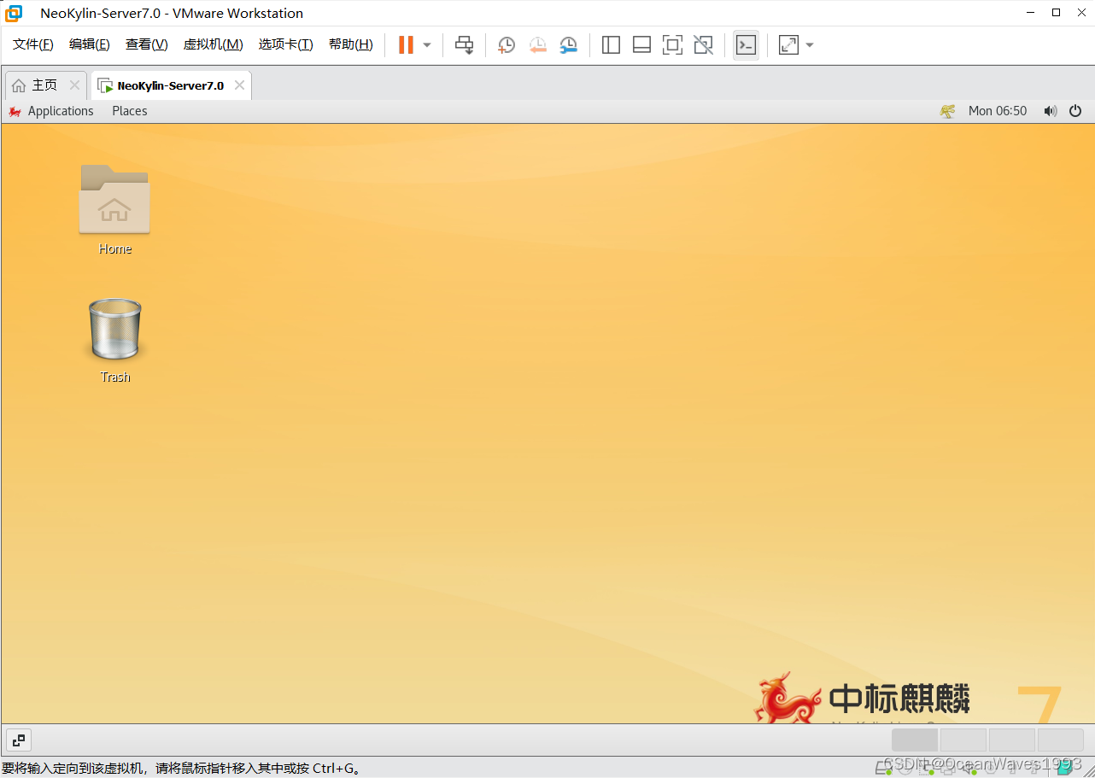Toggle the library sidebar panel
The width and height of the screenshot is (1095, 778).
coord(611,45)
